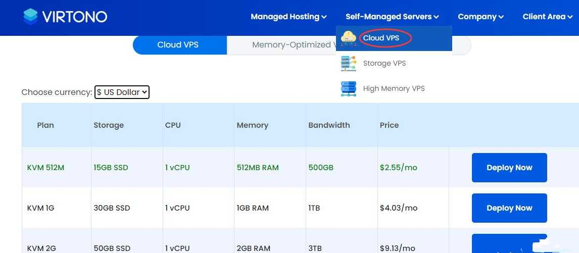Click the Bandwidth column header
This screenshot has height=253, width=579.
(x=329, y=125)
